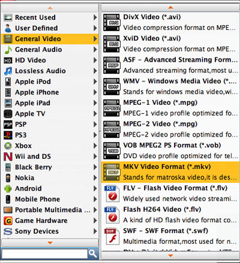Viewport: 240px width, 263px height.
Task: Click the SWF format file icon
Action: click(x=112, y=236)
